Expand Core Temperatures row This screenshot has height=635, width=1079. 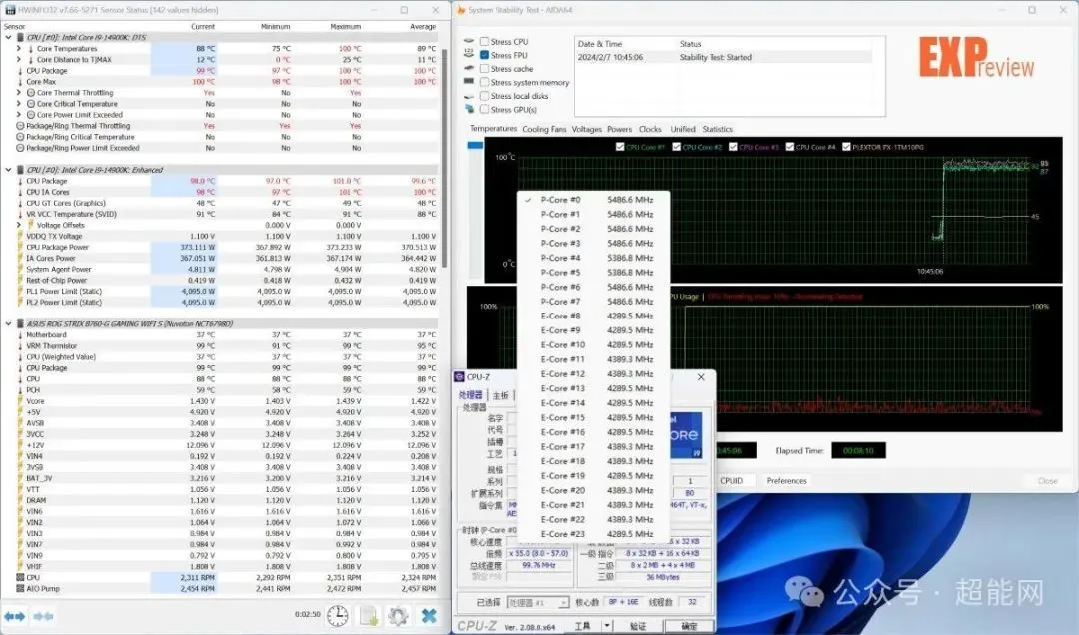19,48
